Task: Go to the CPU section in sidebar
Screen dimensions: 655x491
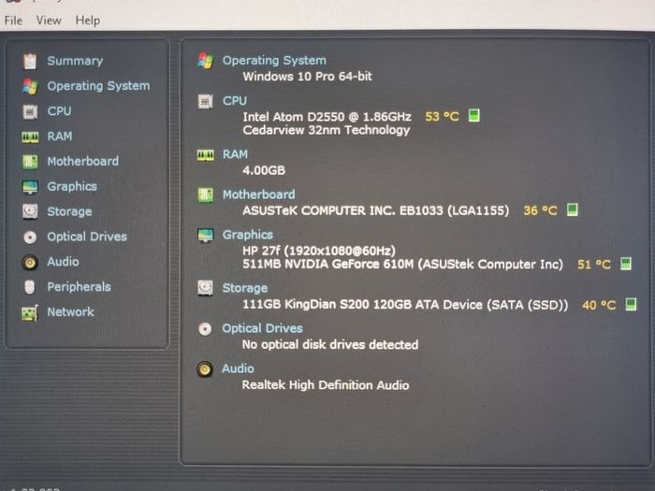Action: 59,111
